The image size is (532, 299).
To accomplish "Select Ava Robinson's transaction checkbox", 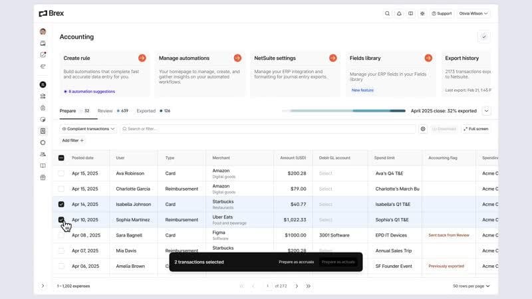I will click(62, 173).
